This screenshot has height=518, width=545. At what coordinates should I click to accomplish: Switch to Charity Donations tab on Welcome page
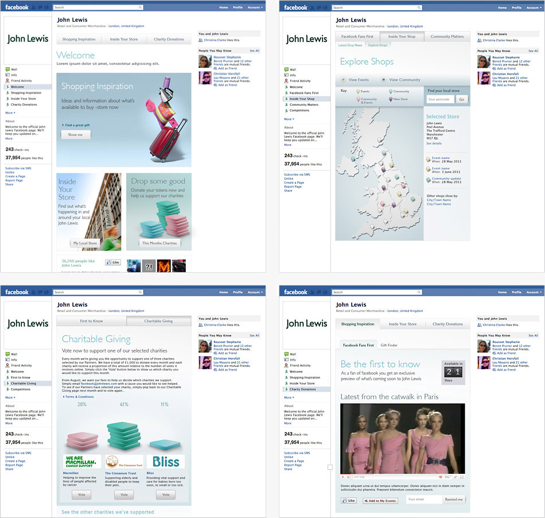[169, 39]
